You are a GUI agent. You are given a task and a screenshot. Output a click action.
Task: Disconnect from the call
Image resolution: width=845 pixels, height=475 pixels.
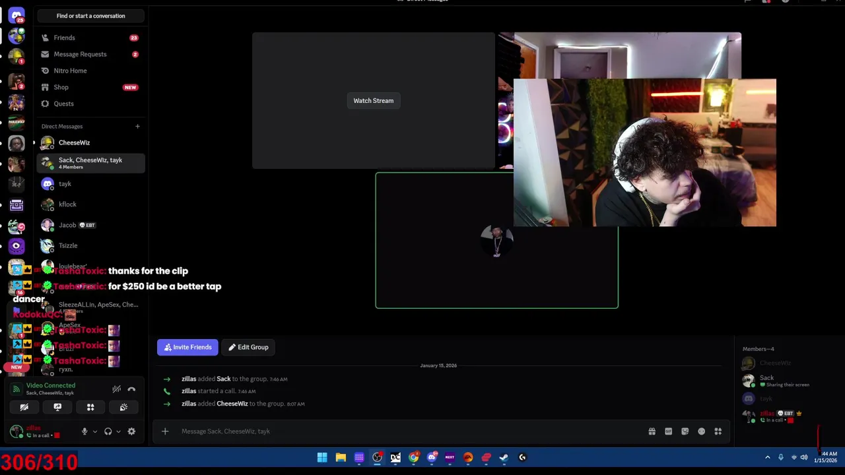pyautogui.click(x=131, y=389)
